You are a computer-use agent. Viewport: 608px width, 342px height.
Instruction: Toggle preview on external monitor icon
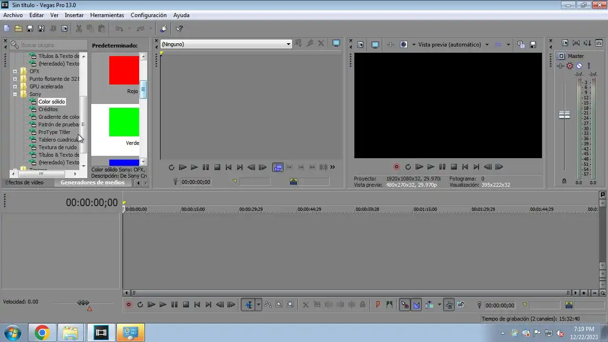coord(375,44)
